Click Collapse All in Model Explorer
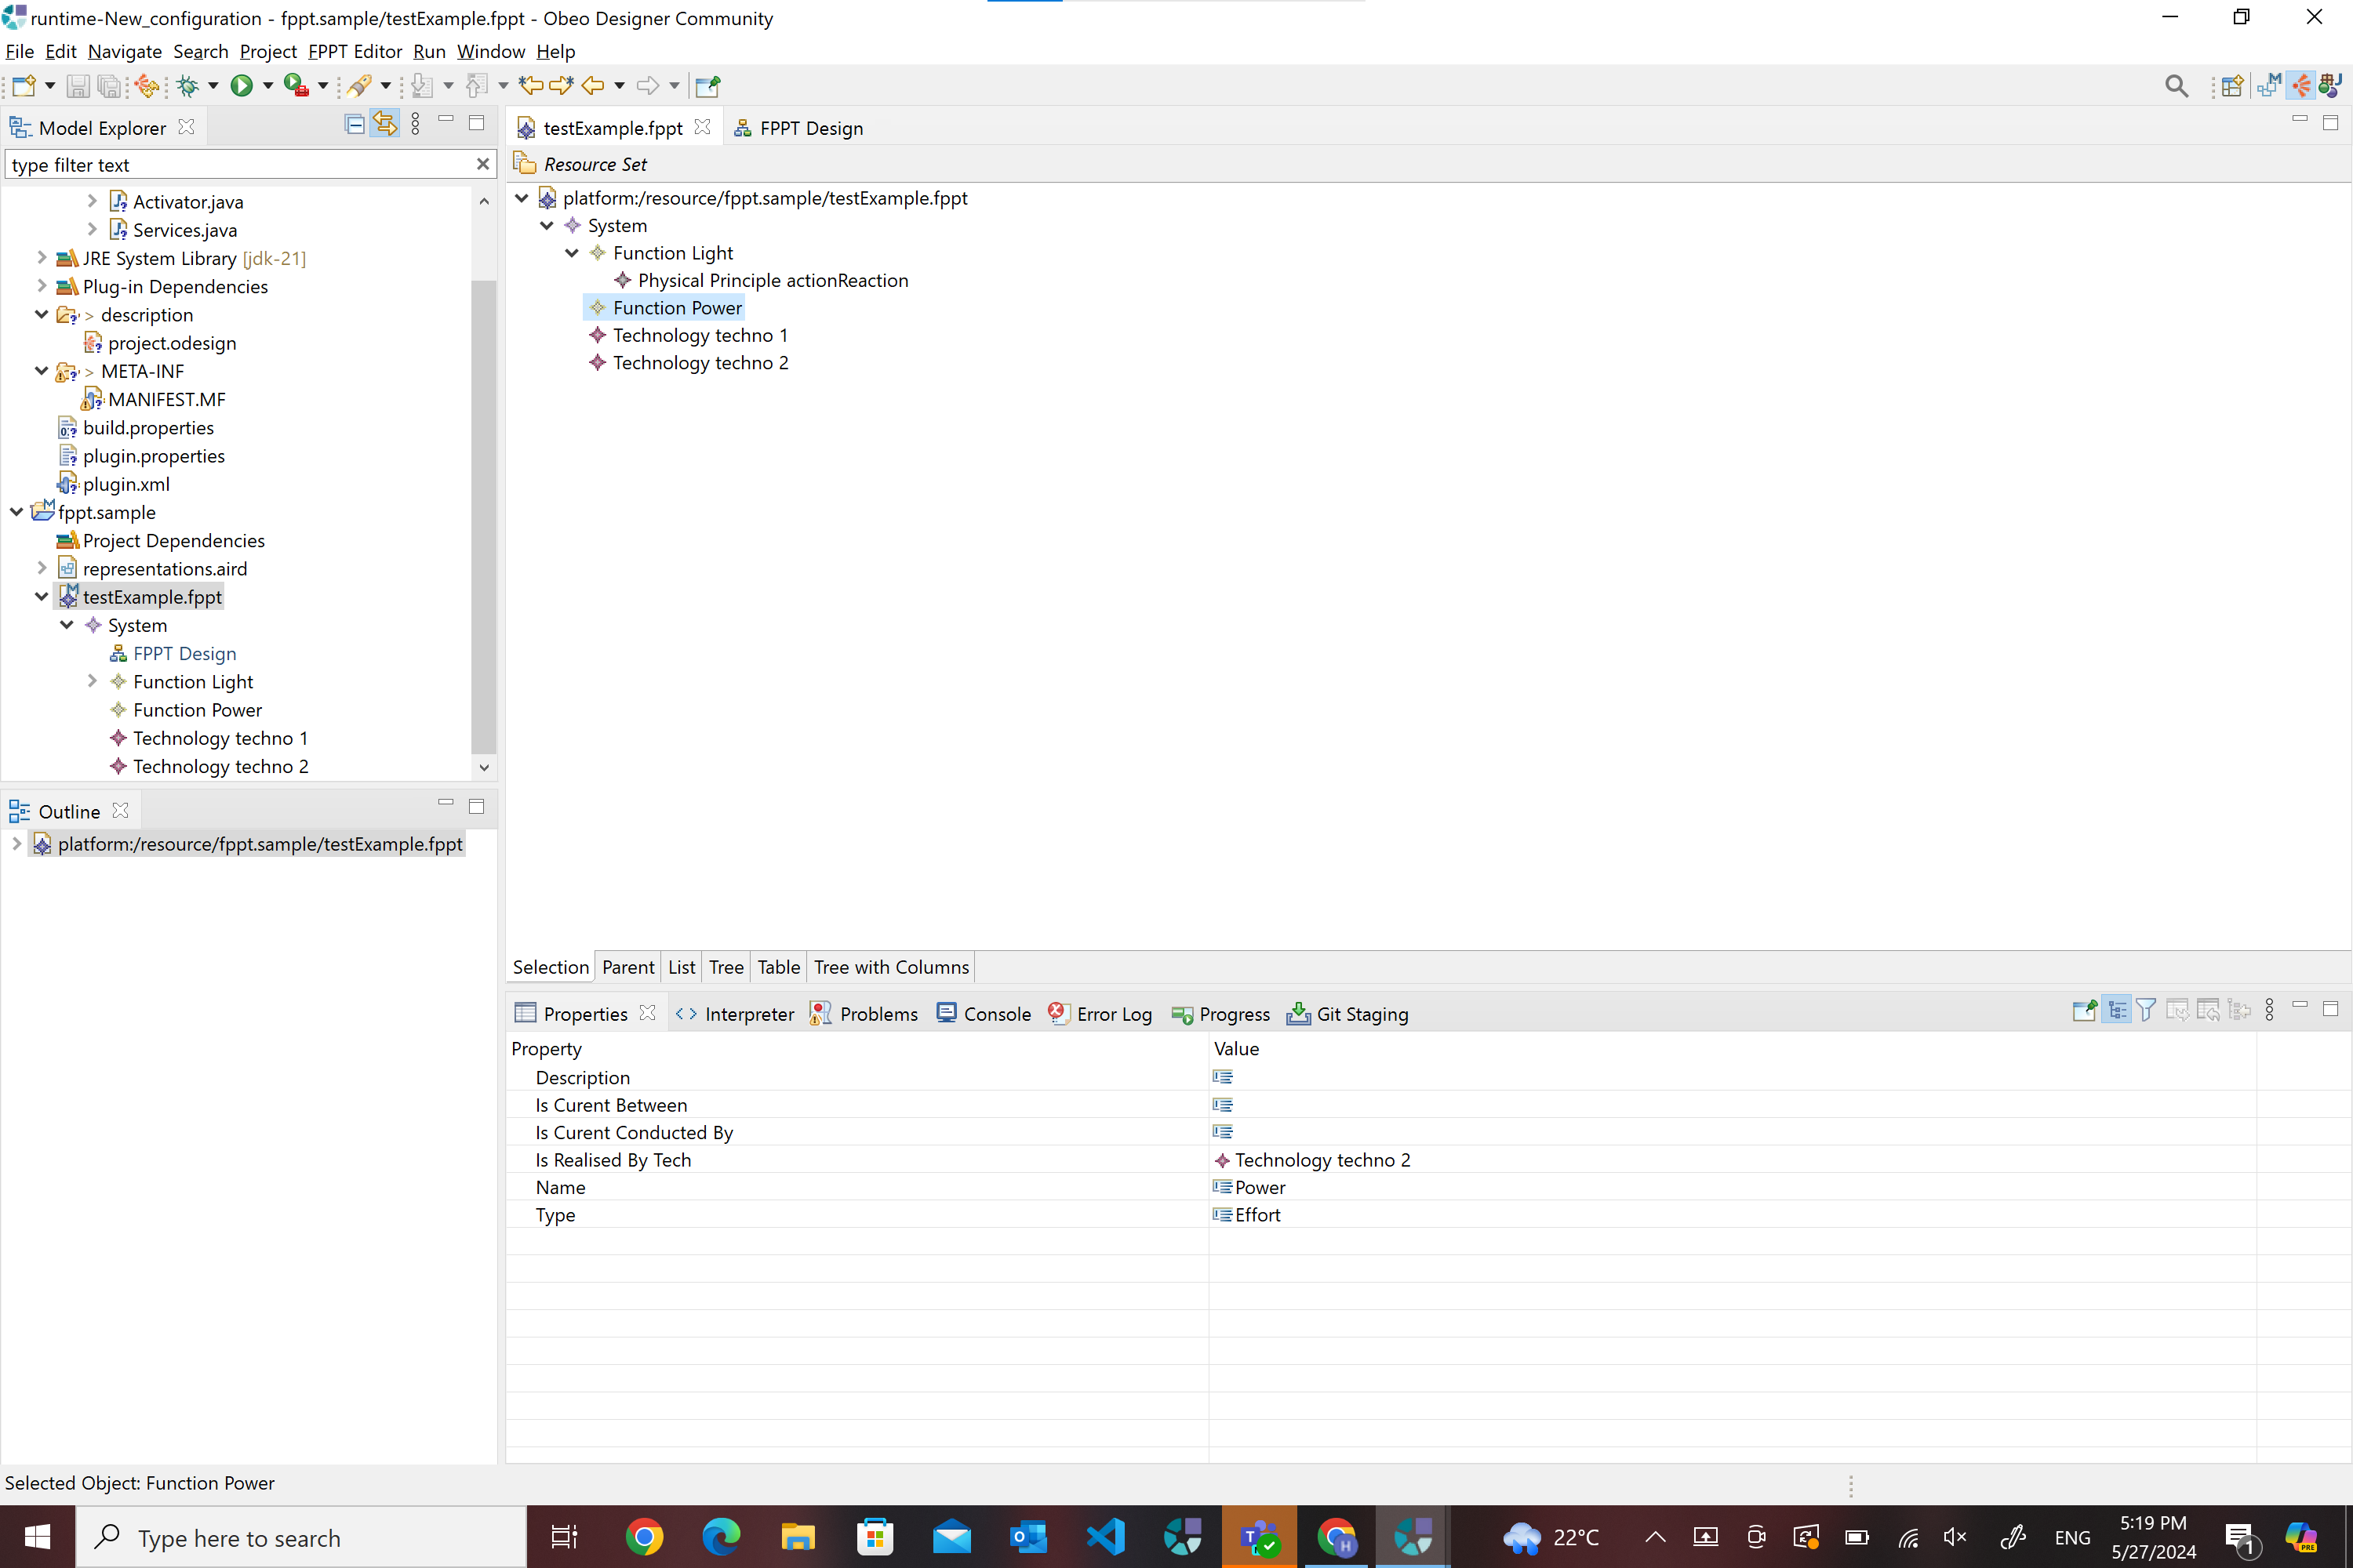 click(355, 124)
